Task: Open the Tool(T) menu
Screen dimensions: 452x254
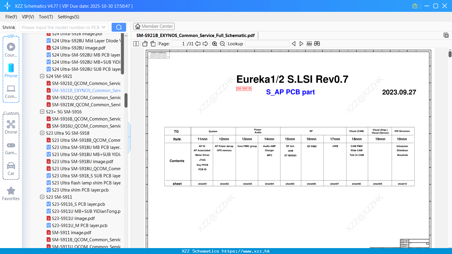Action: click(x=46, y=17)
